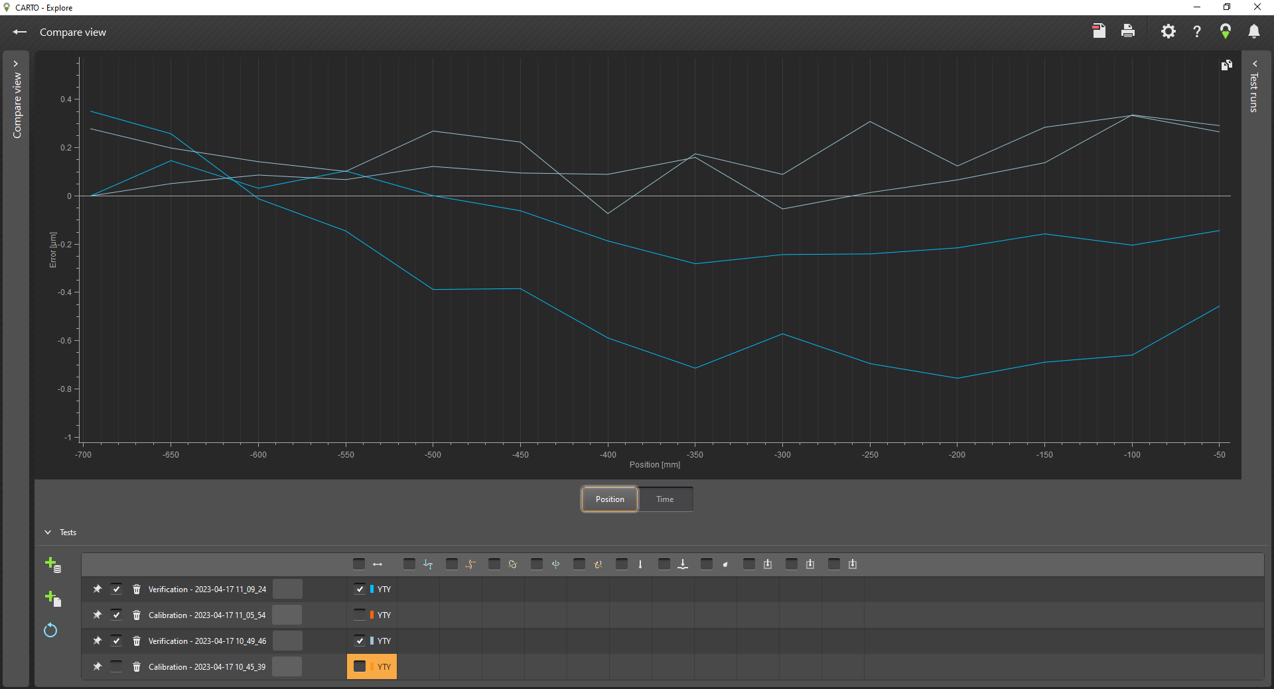Copy chart using the graph's copy icon

(1226, 65)
